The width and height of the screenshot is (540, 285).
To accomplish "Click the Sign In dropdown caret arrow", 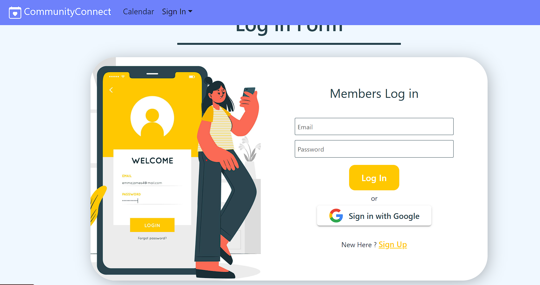I will click(x=190, y=11).
